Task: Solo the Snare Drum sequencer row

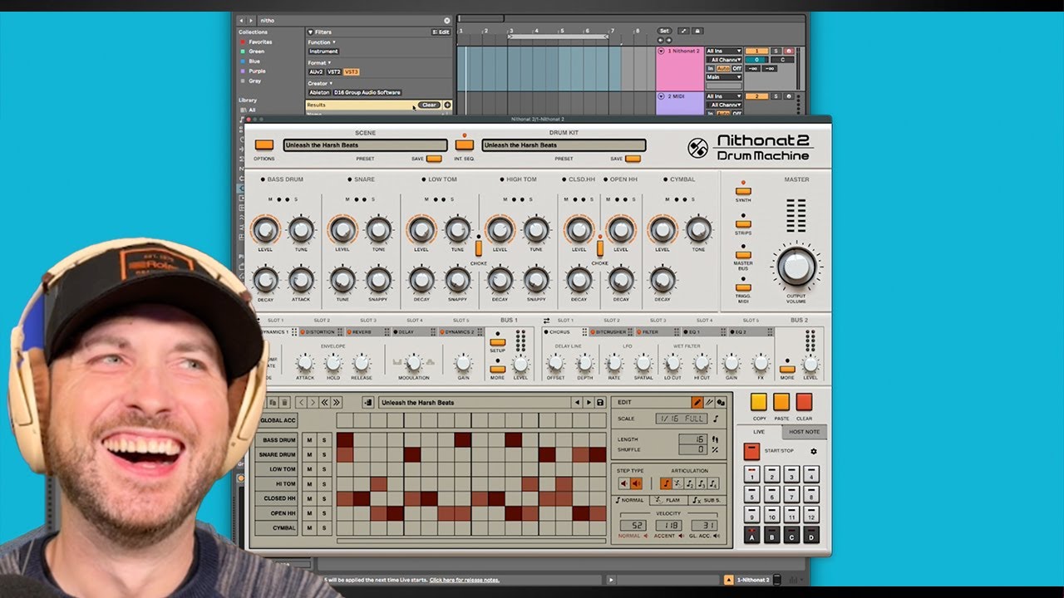Action: pyautogui.click(x=325, y=454)
